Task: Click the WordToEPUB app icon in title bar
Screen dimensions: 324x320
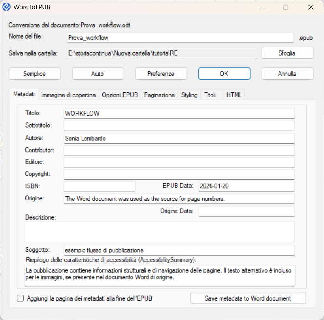Action: (6, 7)
